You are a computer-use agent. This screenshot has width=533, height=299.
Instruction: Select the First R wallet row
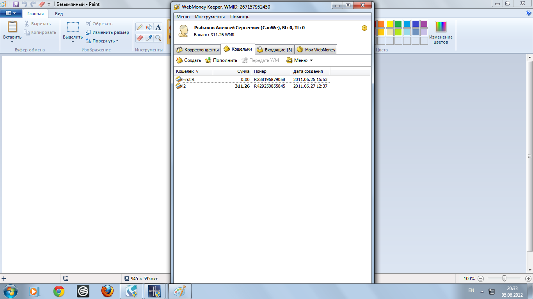coord(252,79)
